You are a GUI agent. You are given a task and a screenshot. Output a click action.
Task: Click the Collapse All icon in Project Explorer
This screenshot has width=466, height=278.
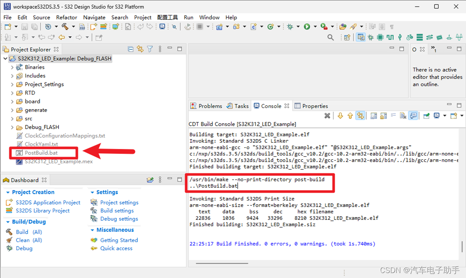(130, 49)
